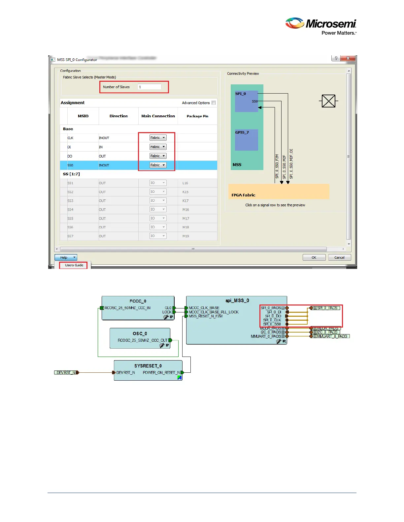Click the FPGA Fabric area in preview
The image size is (404, 522).
[x=279, y=191]
